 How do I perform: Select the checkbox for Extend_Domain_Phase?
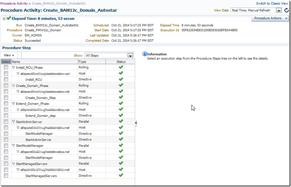point(6,103)
